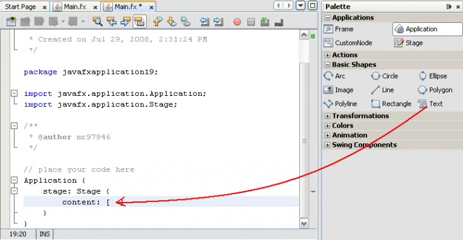
Task: Select the modified Main.fx * tab
Action: 129,6
